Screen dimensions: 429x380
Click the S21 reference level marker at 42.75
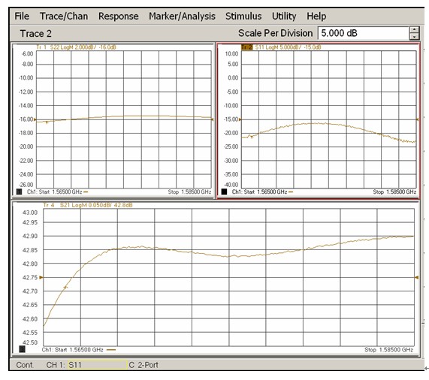pos(41,277)
